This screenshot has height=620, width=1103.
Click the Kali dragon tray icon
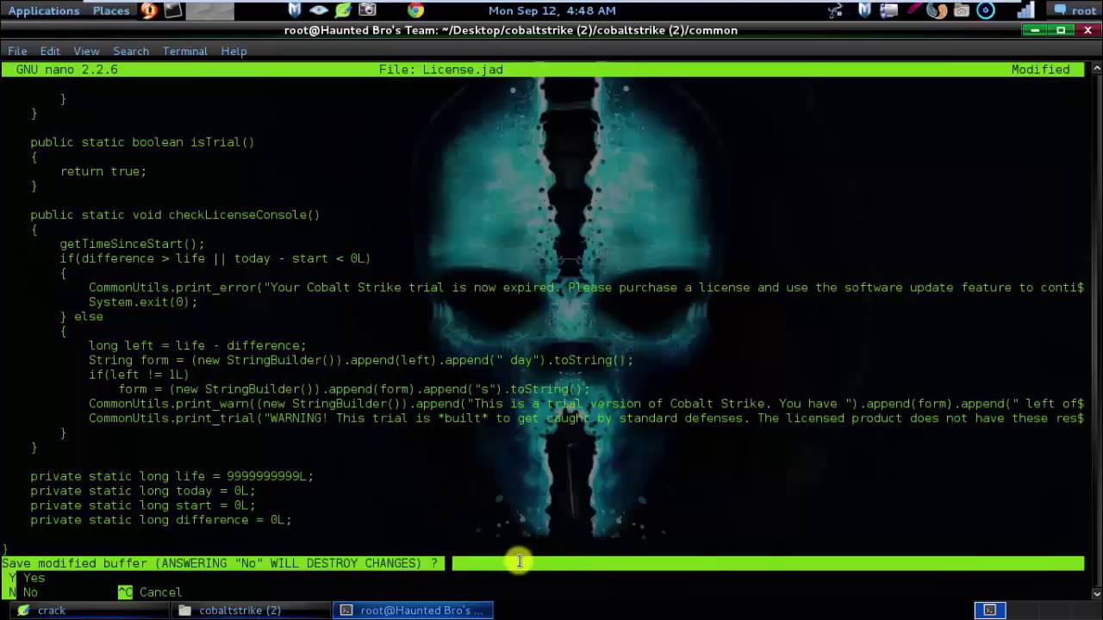tap(836, 10)
